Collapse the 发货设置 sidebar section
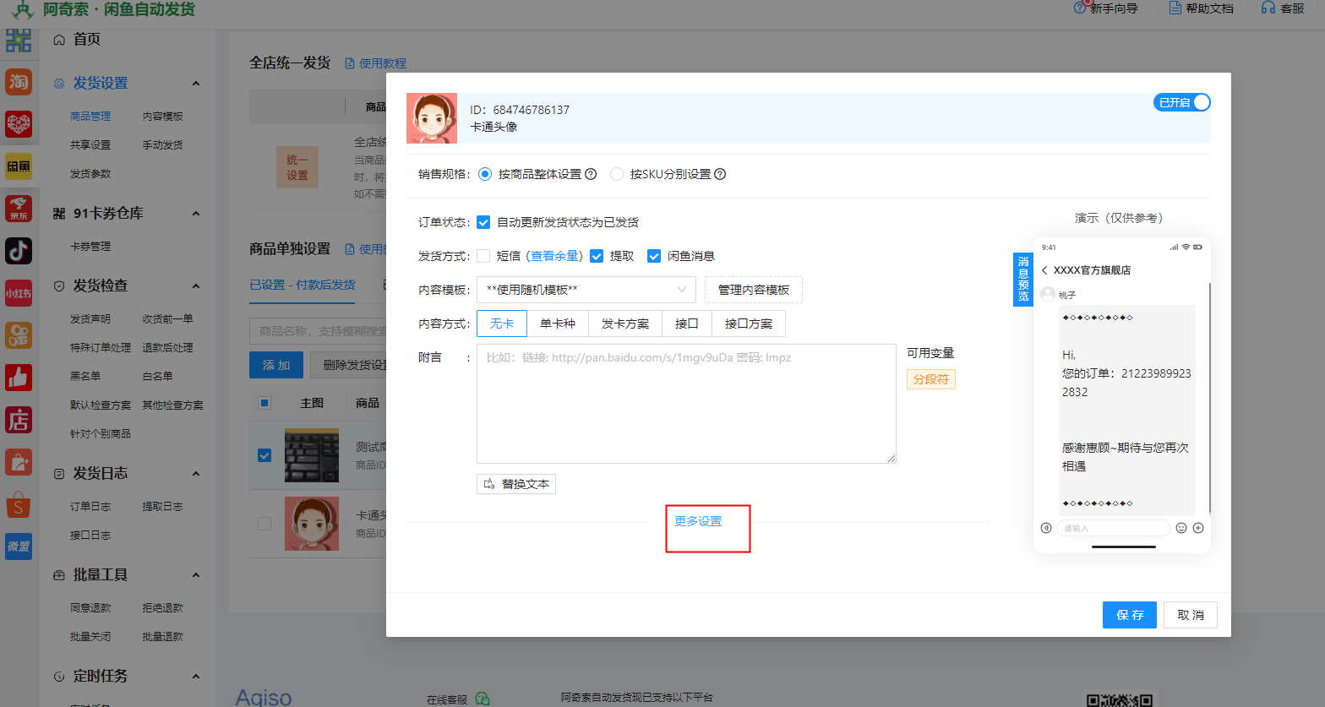This screenshot has height=707, width=1325. (x=196, y=83)
